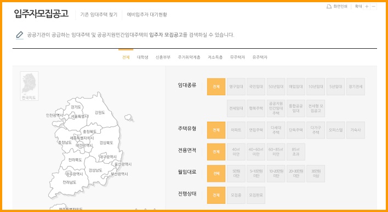Select 서울특별시 on the map
This screenshot has height=212, width=388.
(79, 116)
